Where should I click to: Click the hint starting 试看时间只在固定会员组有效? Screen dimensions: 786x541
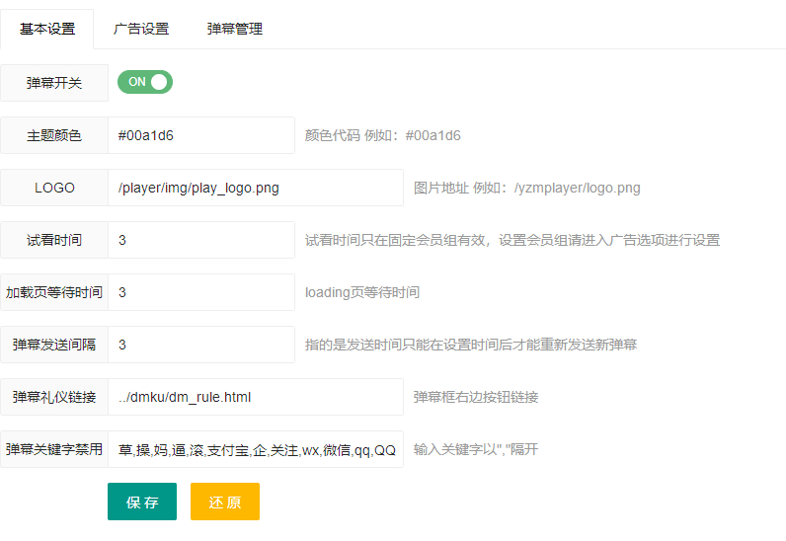tap(512, 240)
